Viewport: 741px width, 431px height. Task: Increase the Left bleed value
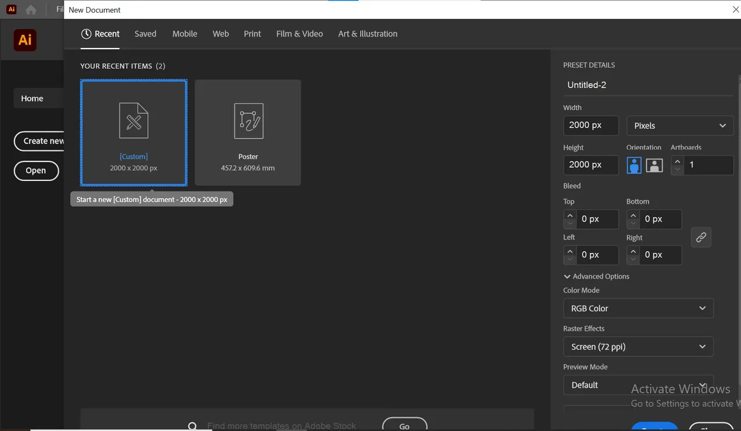click(570, 251)
